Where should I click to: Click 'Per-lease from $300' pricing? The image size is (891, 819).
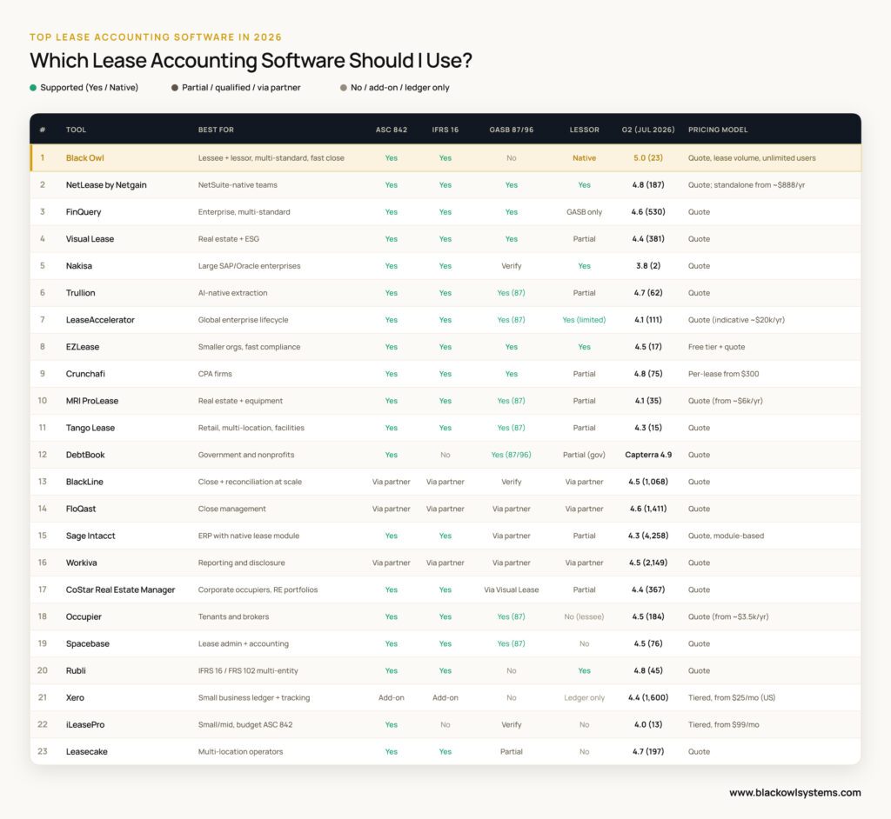coord(723,374)
